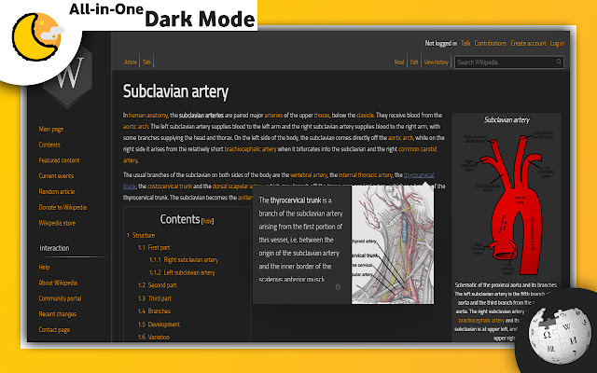Open the user Talk link
The width and height of the screenshot is (597, 373).
pos(465,44)
